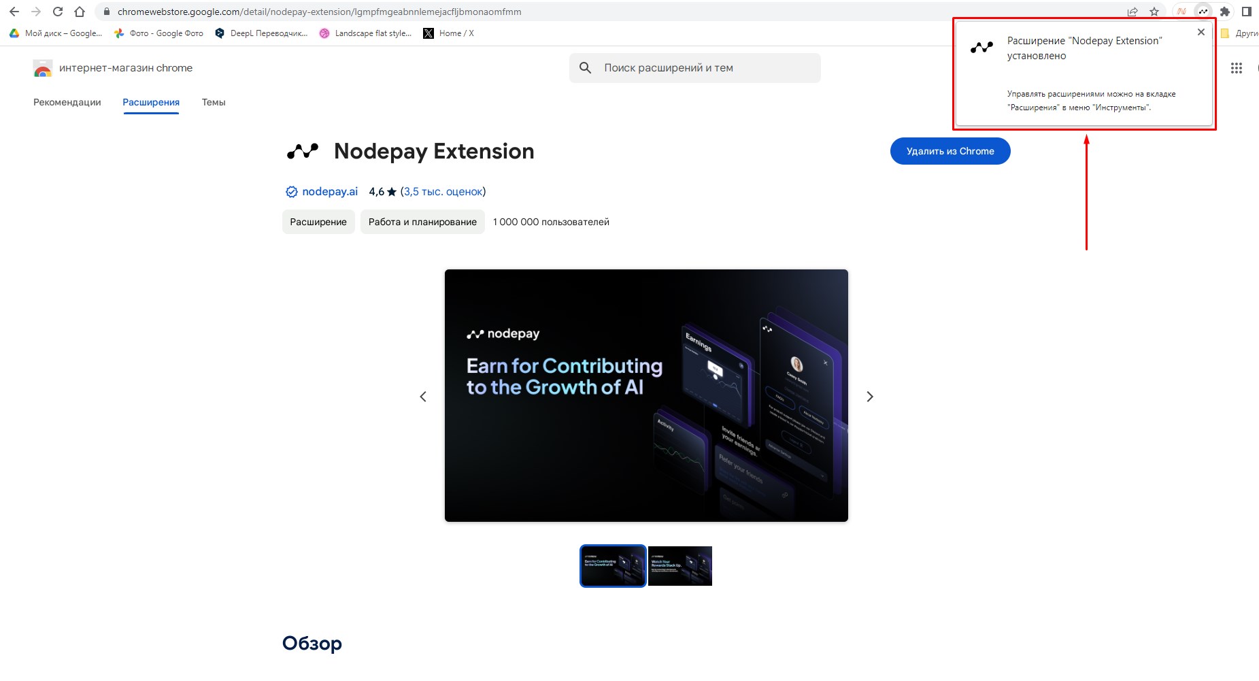
Task: Bookmark this page with the star icon
Action: 1154,12
